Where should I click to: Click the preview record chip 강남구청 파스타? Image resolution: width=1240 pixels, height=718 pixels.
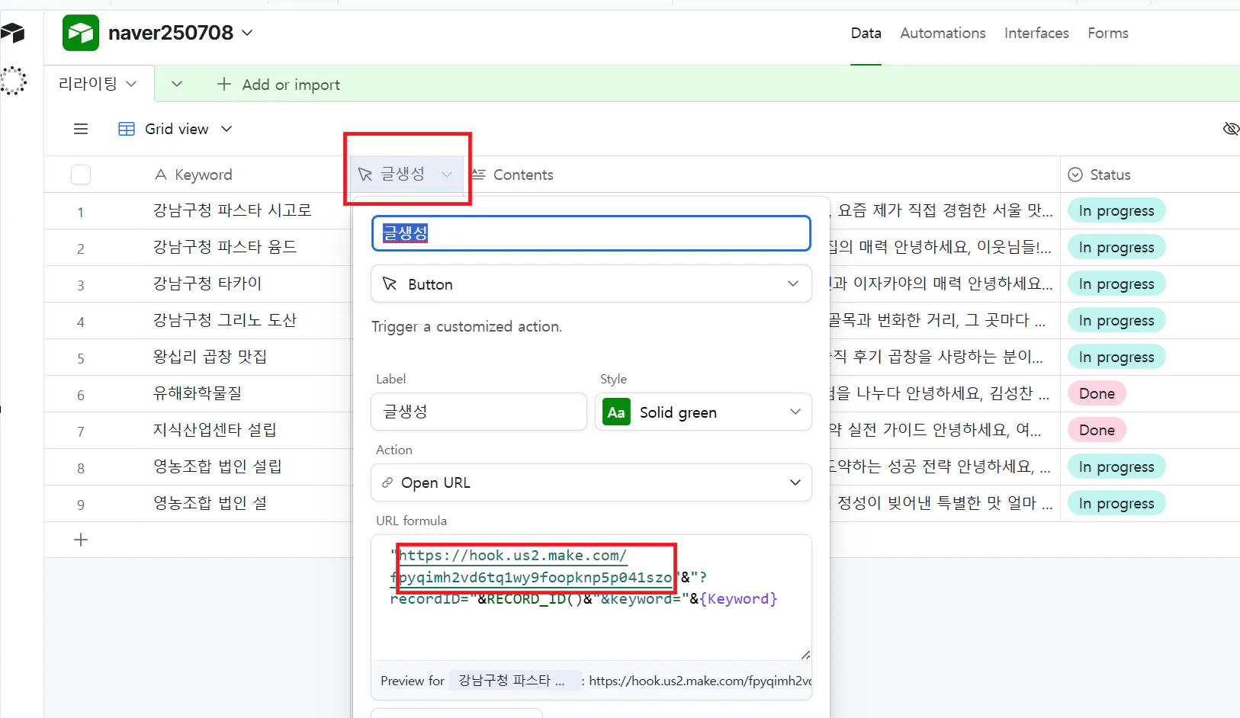click(514, 681)
